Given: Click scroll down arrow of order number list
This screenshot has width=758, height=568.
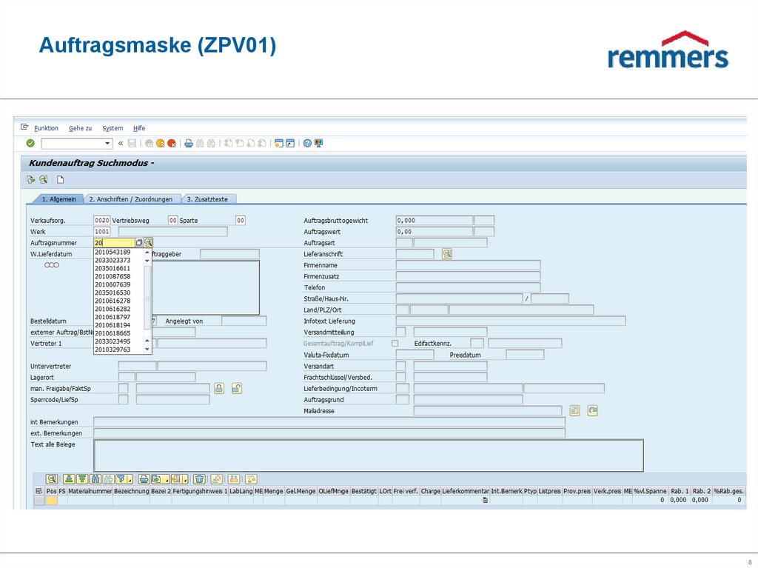Looking at the screenshot, I should point(147,350).
